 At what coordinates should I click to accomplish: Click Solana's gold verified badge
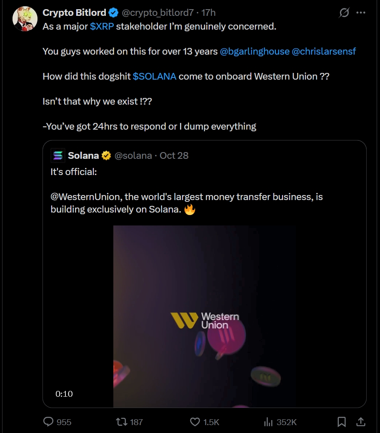(x=106, y=155)
